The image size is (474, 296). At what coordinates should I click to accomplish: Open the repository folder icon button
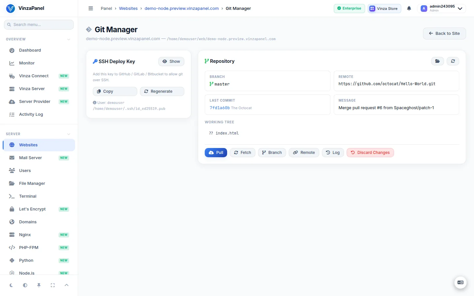point(437,61)
